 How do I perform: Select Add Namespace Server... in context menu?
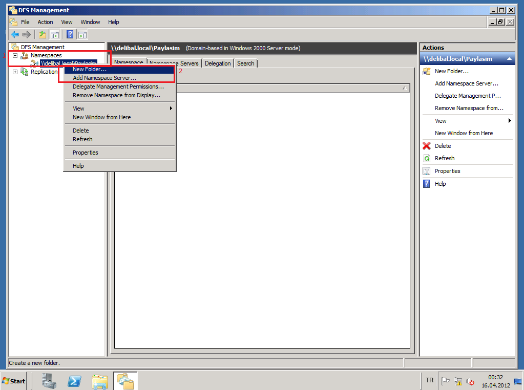104,78
